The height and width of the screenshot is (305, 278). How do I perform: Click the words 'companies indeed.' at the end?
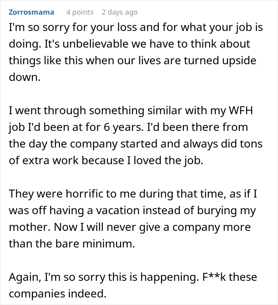(x=58, y=294)
